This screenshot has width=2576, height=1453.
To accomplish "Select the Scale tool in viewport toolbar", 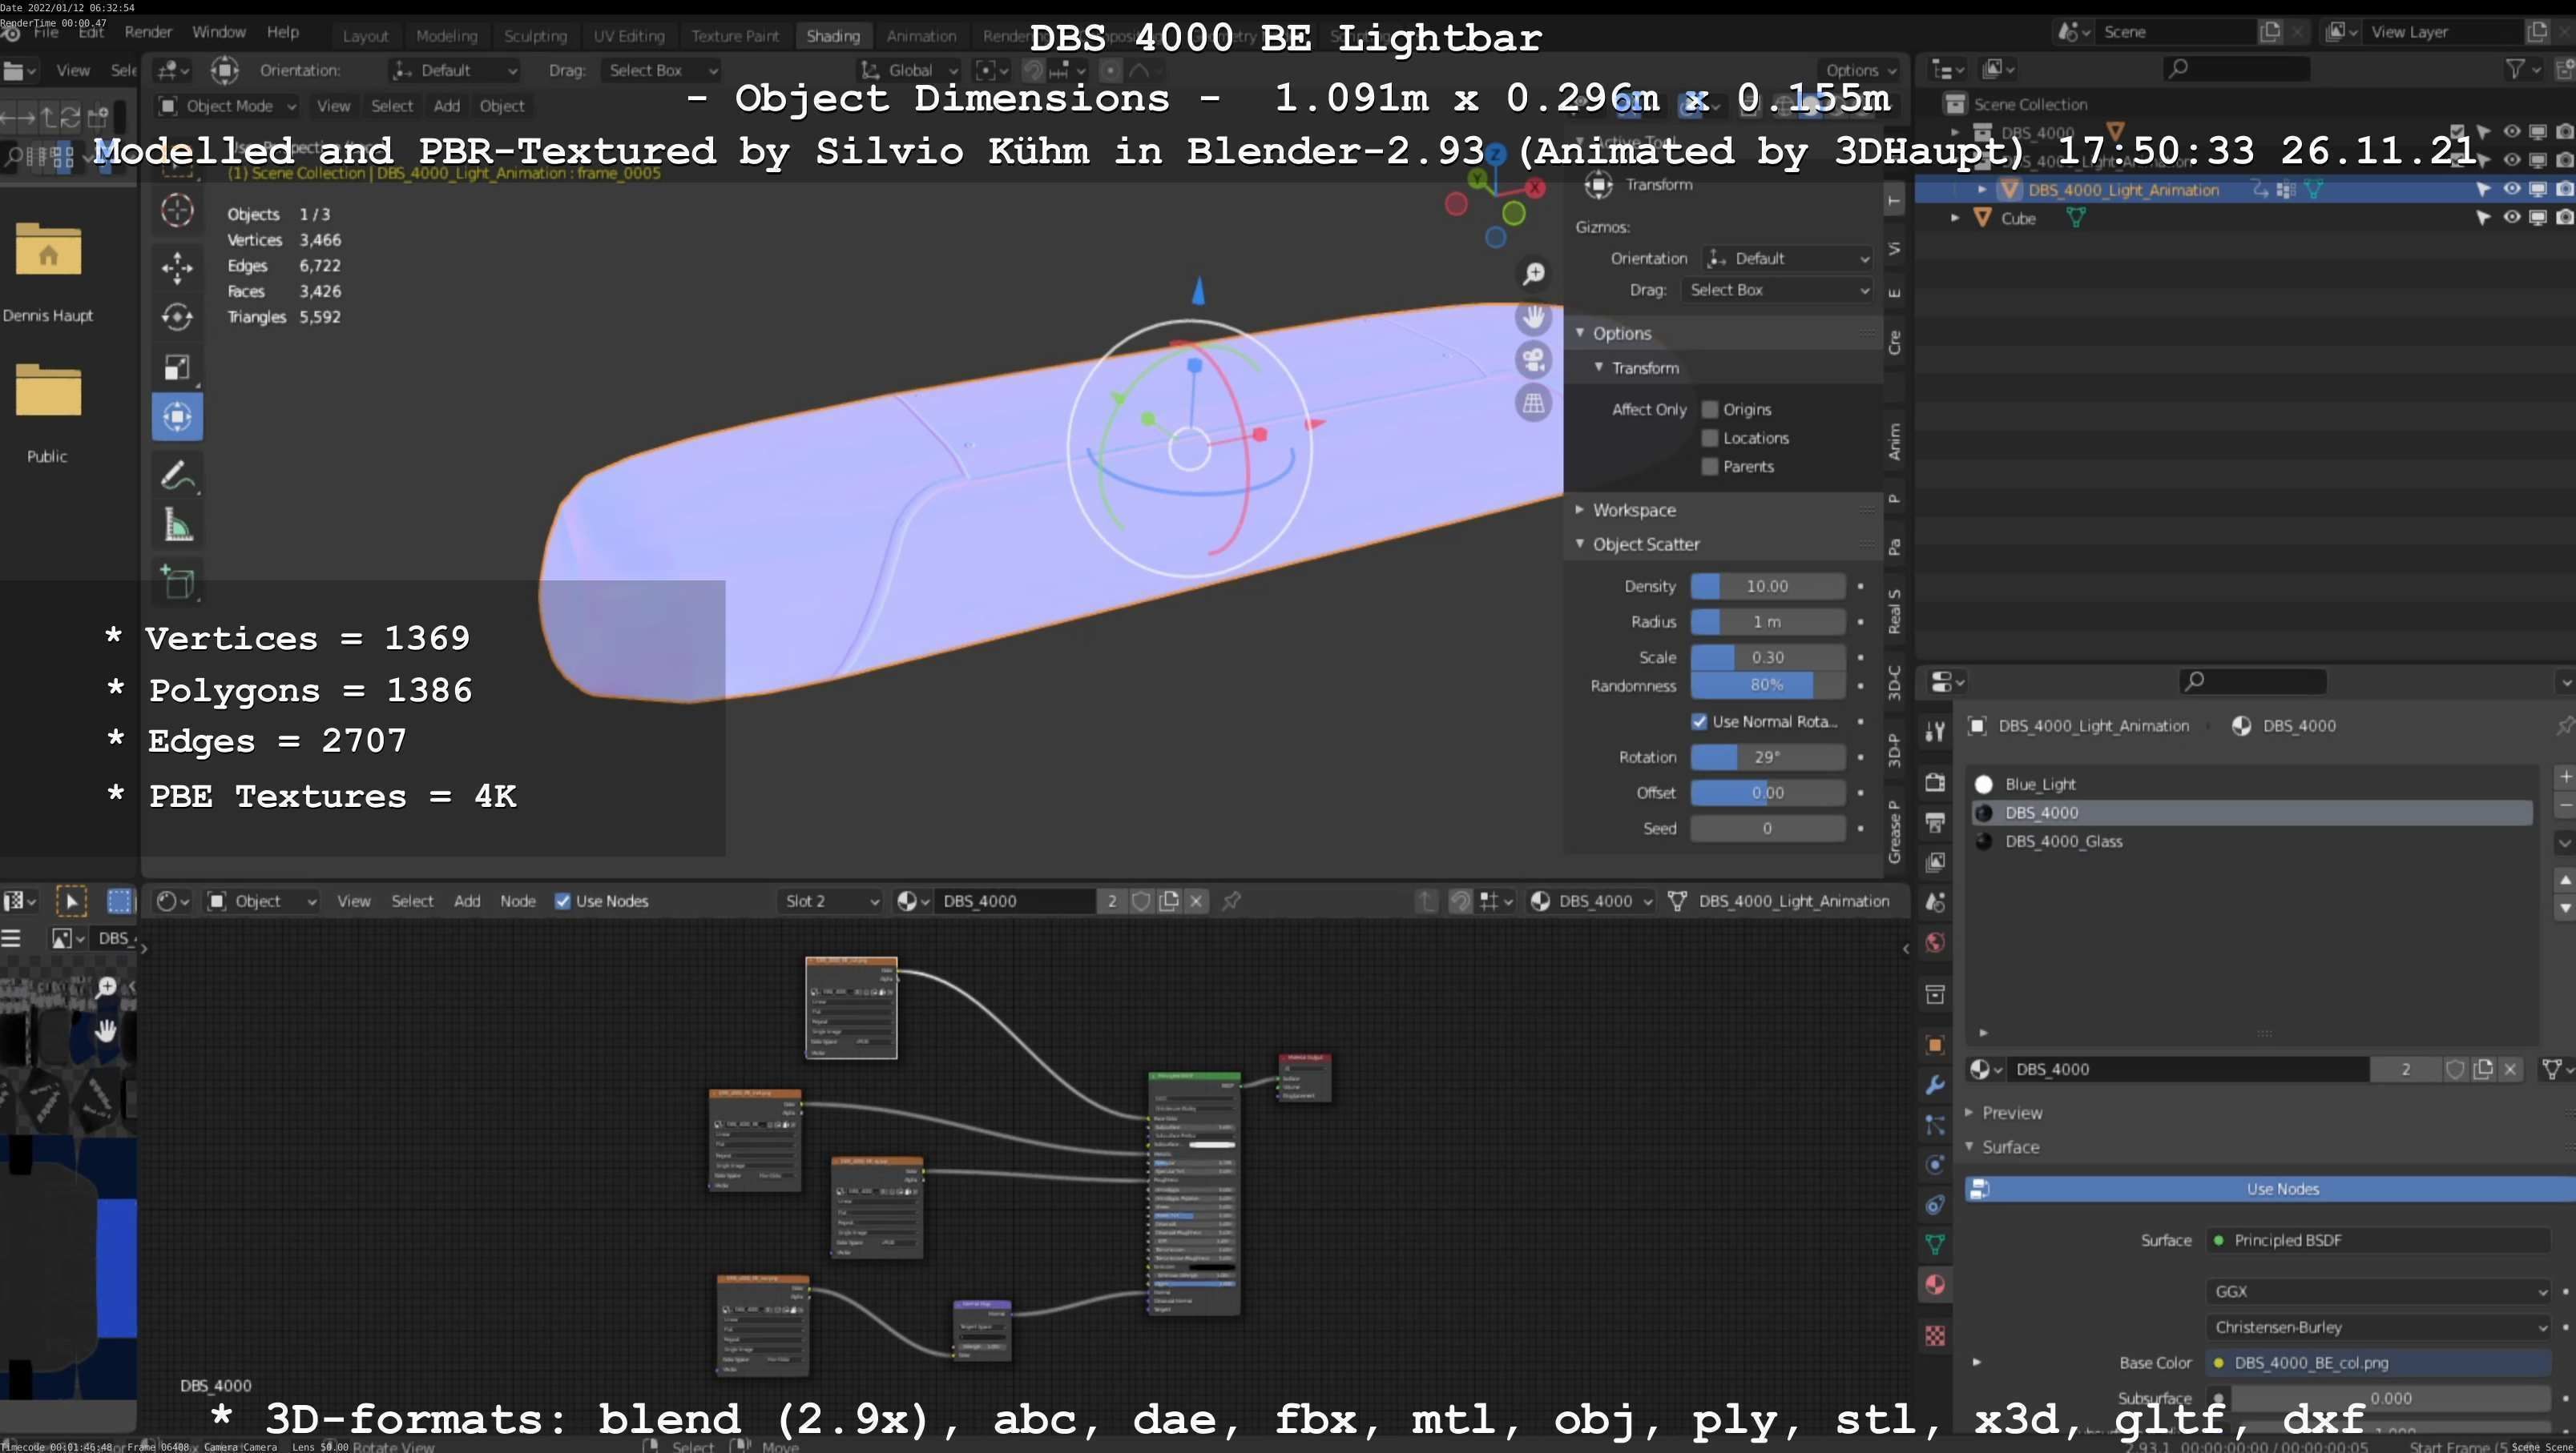I will [177, 367].
